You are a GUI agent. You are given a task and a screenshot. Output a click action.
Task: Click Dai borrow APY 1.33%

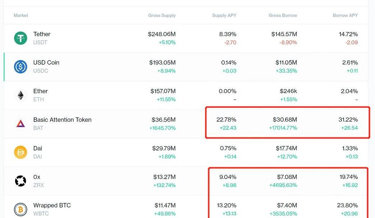pyautogui.click(x=350, y=148)
